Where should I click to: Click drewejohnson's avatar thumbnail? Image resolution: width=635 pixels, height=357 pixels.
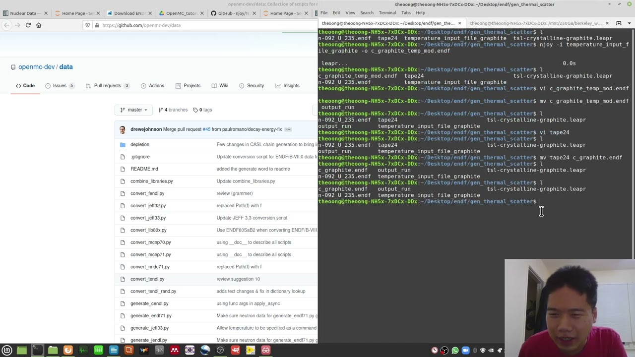tap(123, 129)
